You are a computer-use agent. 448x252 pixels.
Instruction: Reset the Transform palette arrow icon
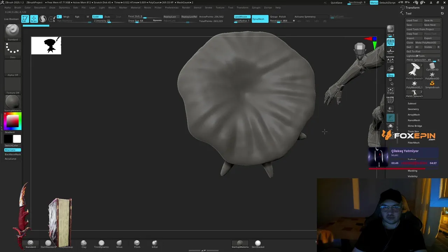coord(442,8)
